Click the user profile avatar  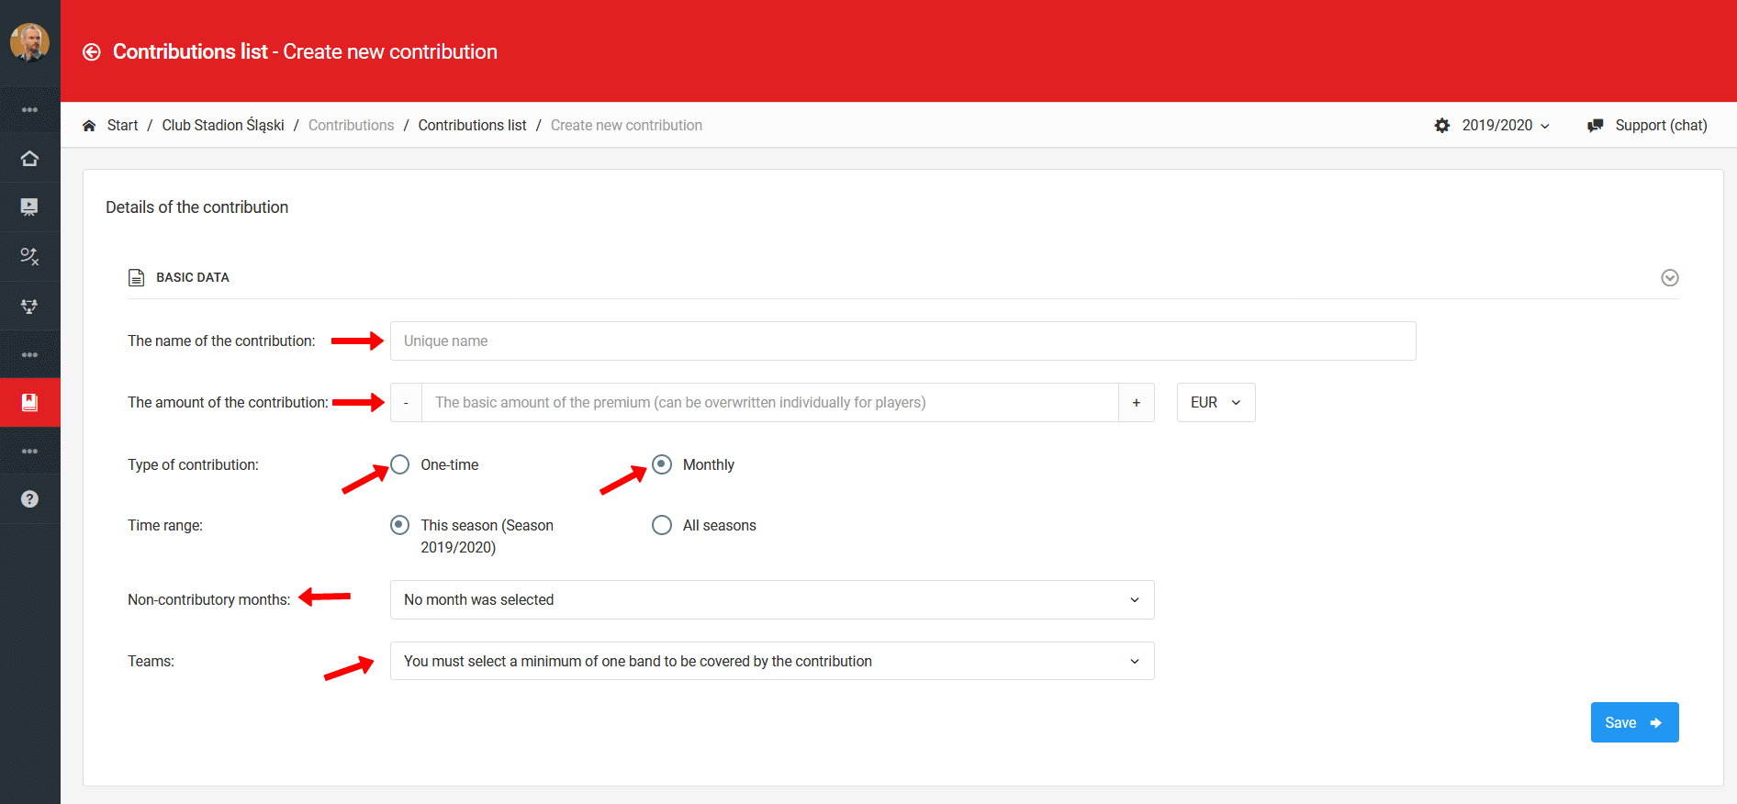click(29, 42)
